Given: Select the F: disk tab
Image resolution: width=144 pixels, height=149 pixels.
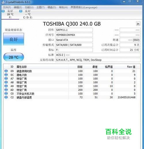Looking at the screenshot, I should 10,14.
